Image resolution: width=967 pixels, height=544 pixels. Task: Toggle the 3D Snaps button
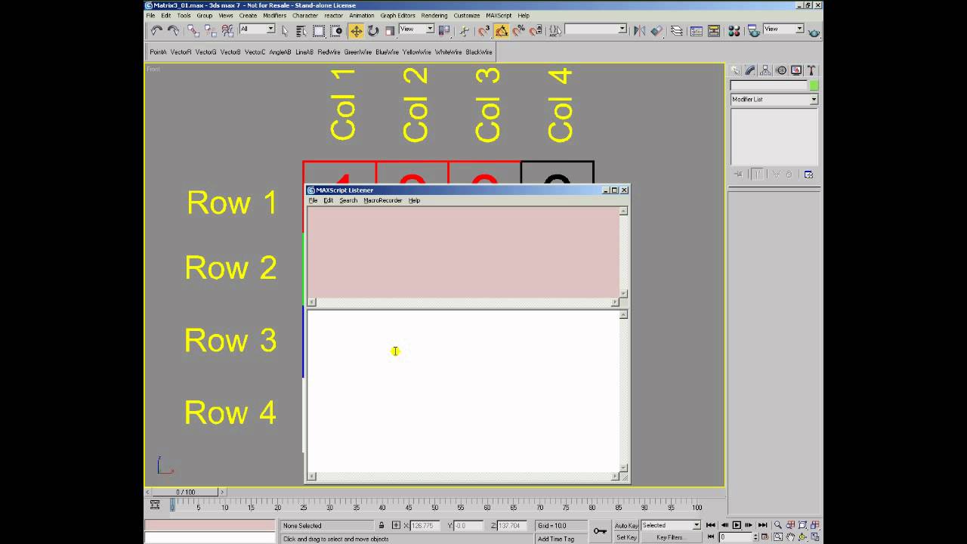click(x=484, y=31)
